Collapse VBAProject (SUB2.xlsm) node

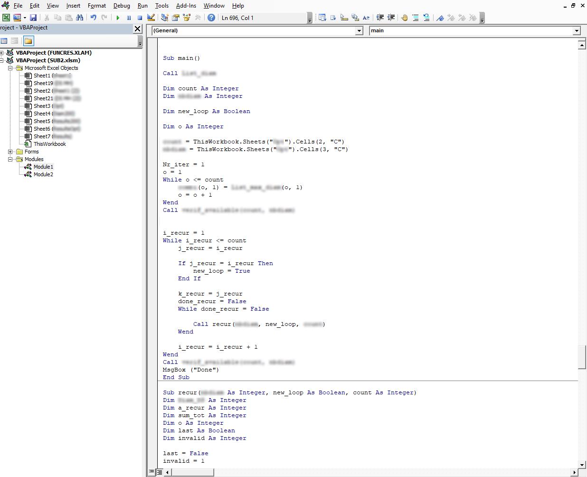pyautogui.click(x=2, y=60)
